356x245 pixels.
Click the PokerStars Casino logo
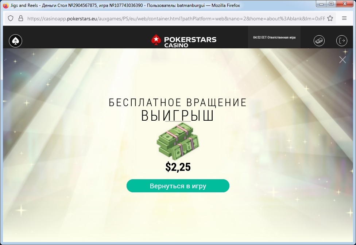coord(184,41)
